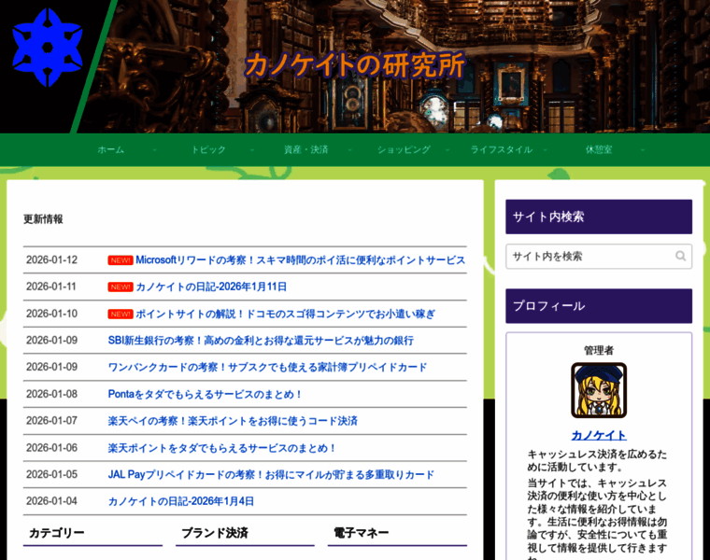Click the blue star site logo

click(48, 48)
